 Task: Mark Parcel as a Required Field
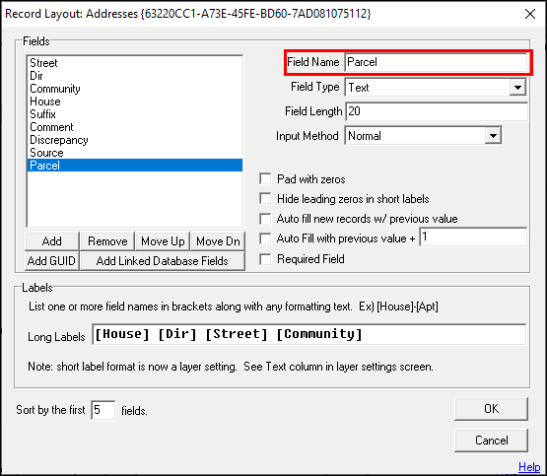[x=265, y=259]
